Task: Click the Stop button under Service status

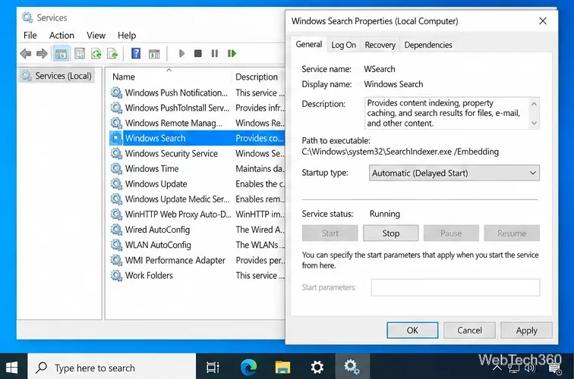Action: pyautogui.click(x=390, y=233)
